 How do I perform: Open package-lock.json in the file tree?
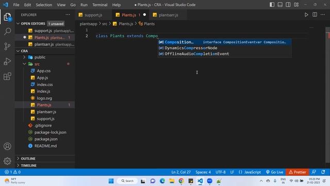45,132
